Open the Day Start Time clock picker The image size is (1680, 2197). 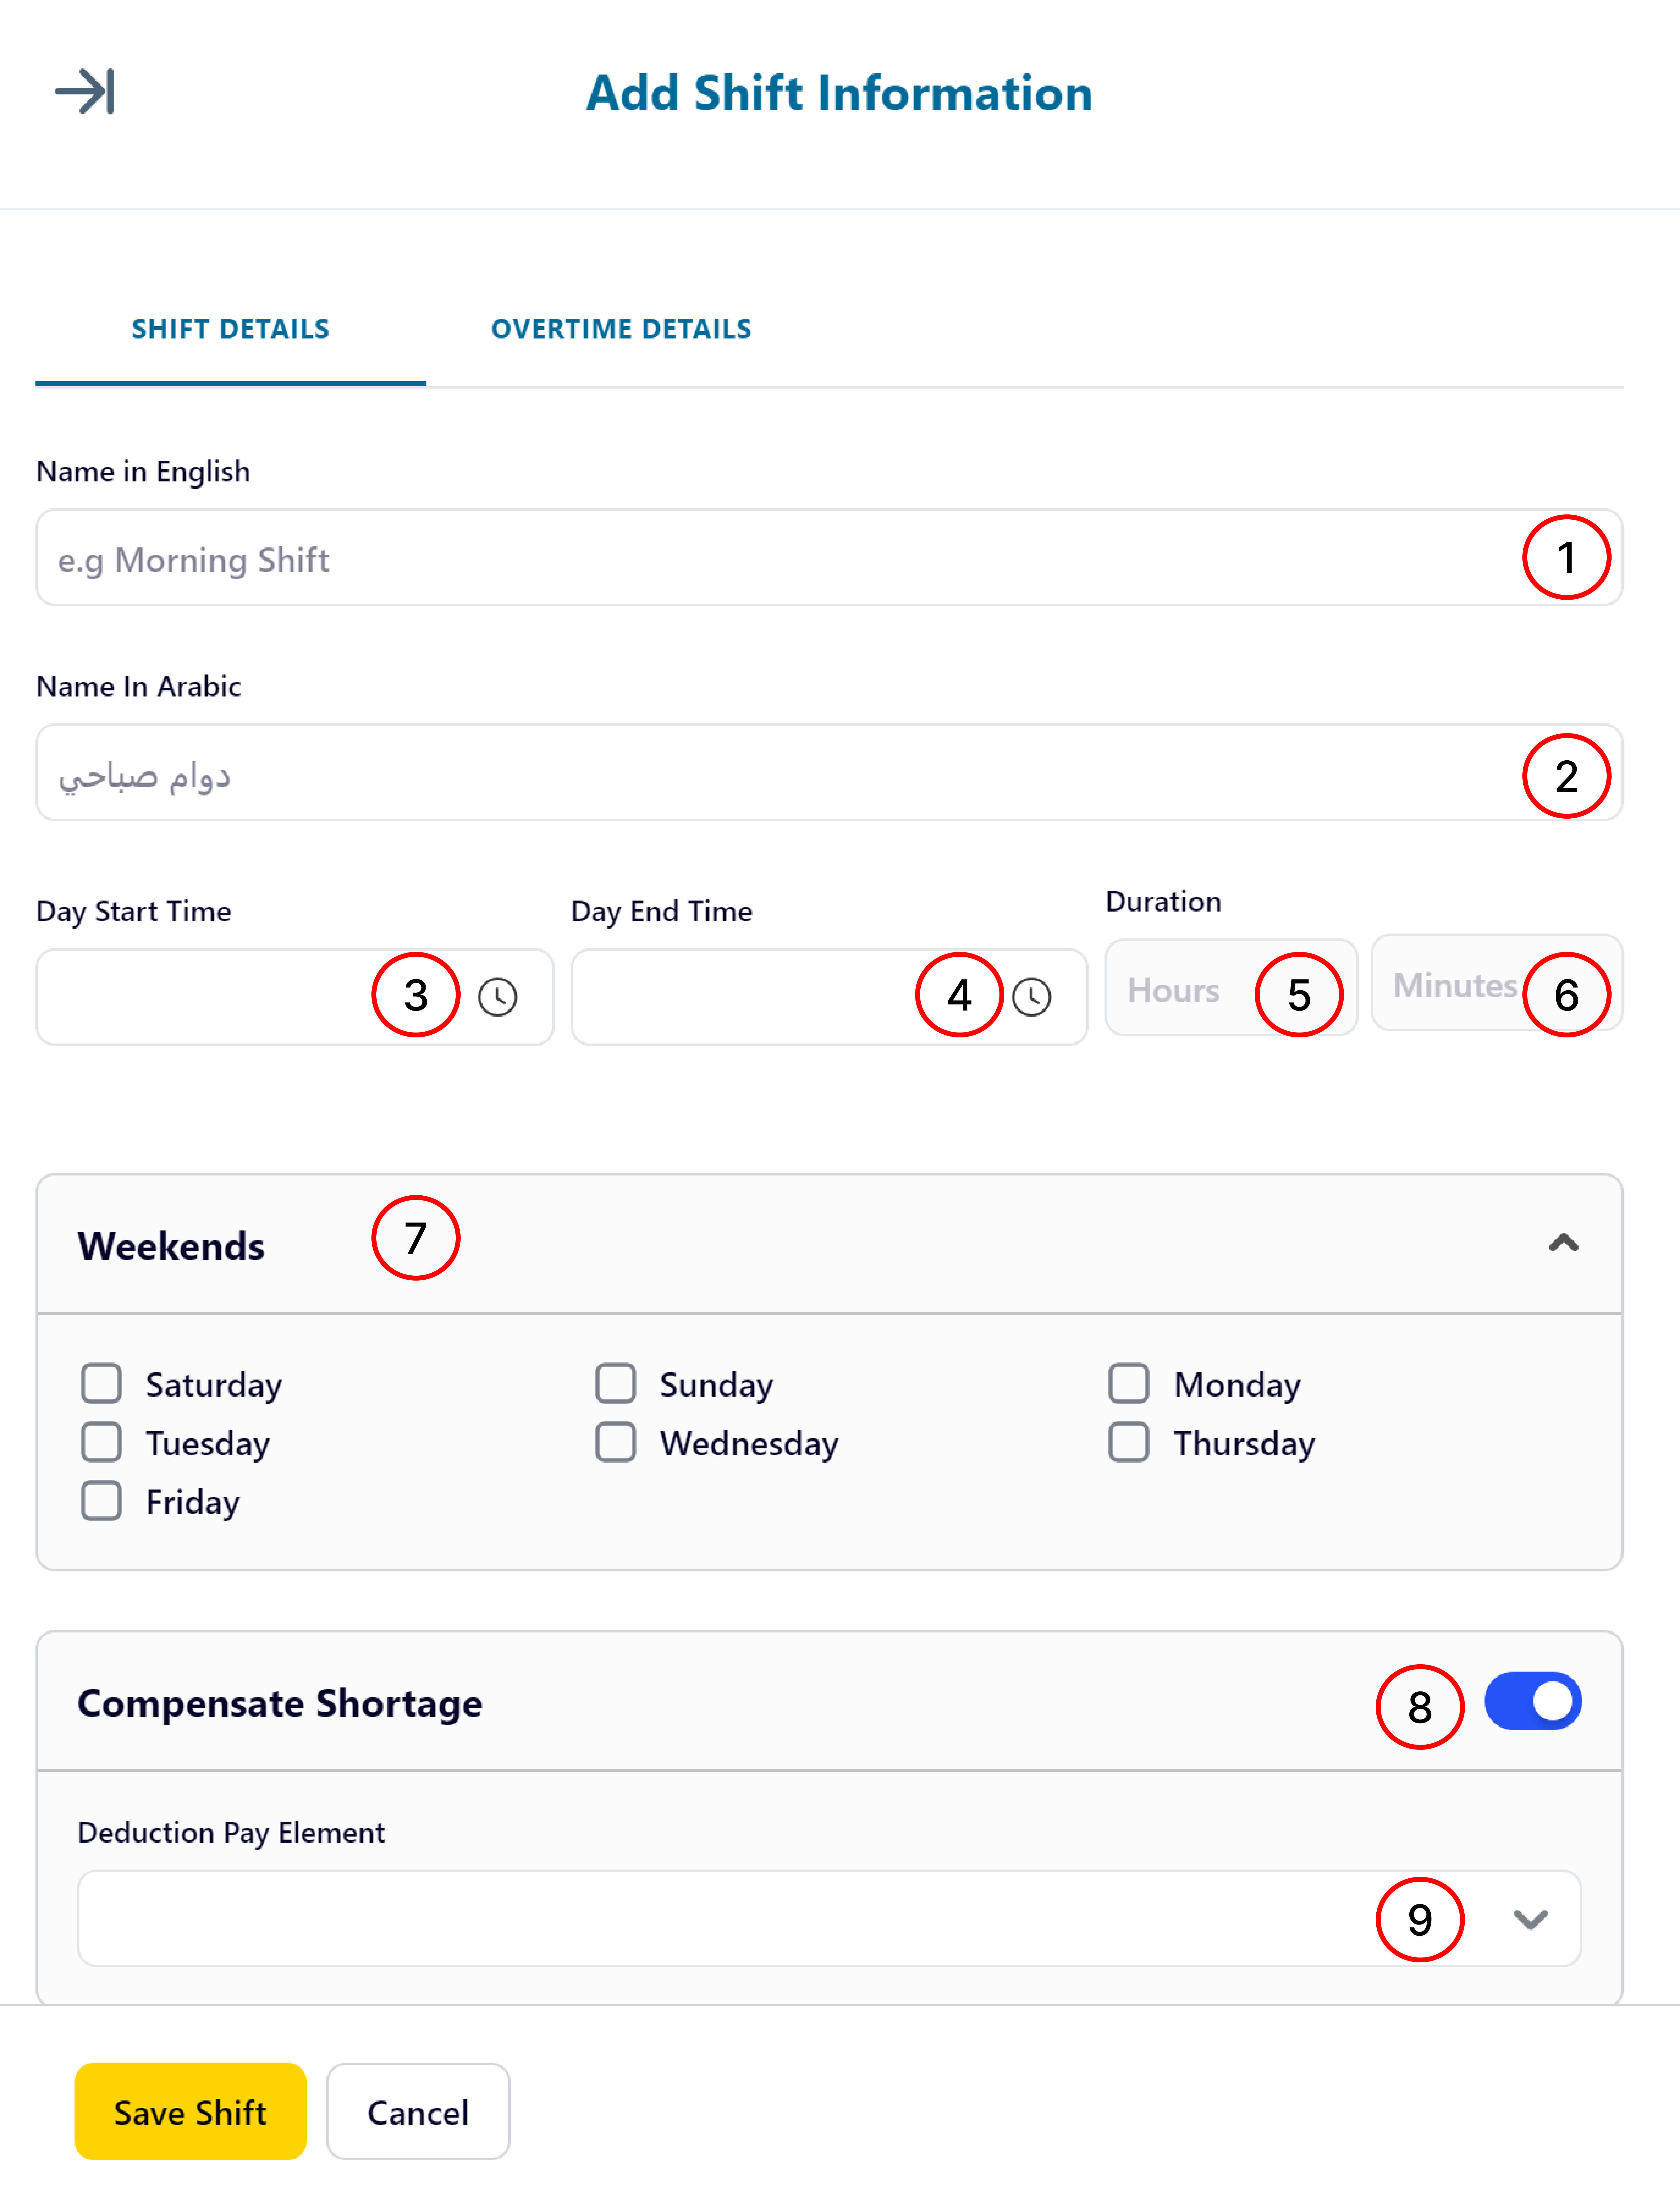497,997
